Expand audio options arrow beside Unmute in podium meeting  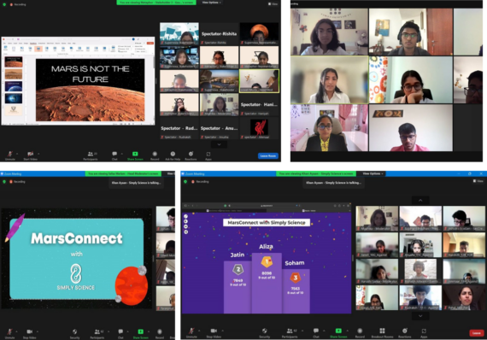(199, 331)
